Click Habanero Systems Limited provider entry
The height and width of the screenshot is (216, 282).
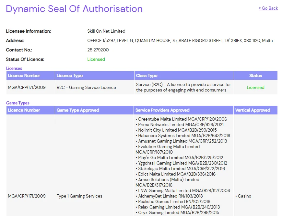coord(183,135)
